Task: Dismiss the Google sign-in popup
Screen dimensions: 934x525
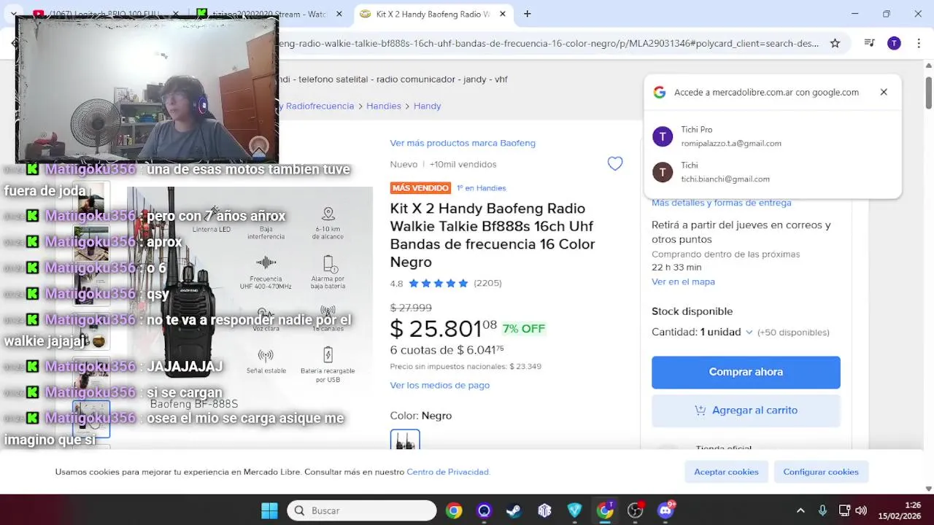Action: coord(884,92)
